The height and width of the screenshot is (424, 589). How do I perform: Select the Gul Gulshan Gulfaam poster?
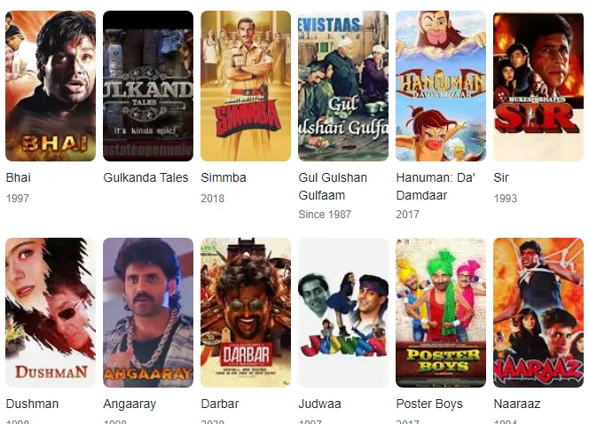click(x=343, y=86)
